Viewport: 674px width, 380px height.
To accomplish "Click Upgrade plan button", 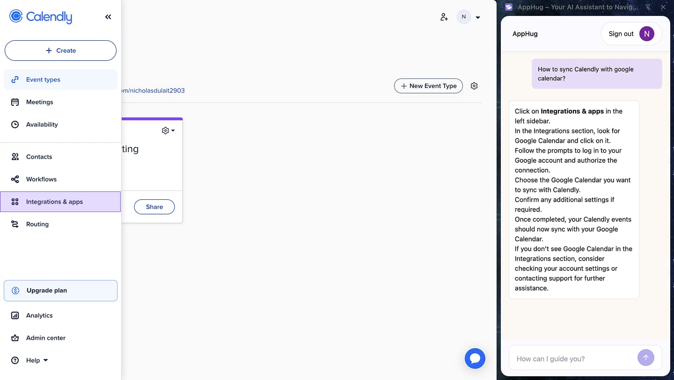I will [60, 291].
